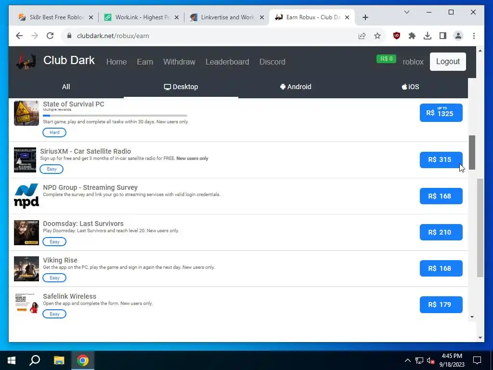Click the Logout button

point(448,62)
